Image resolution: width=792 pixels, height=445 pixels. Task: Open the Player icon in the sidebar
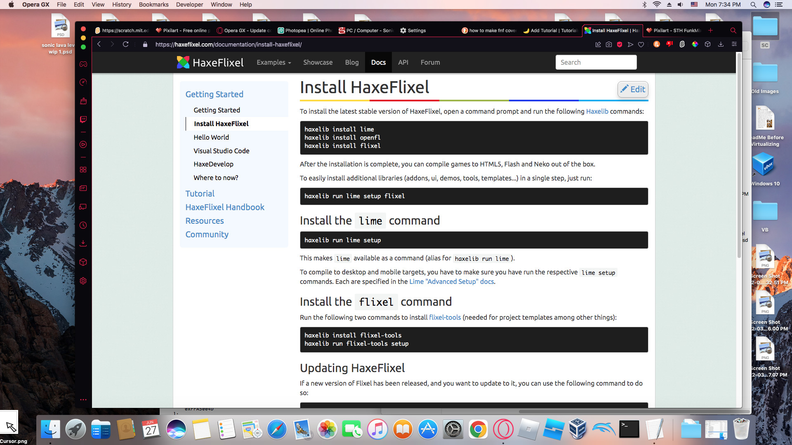point(83,145)
